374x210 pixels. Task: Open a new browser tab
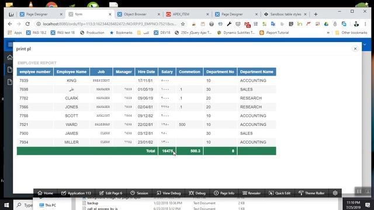pos(316,14)
